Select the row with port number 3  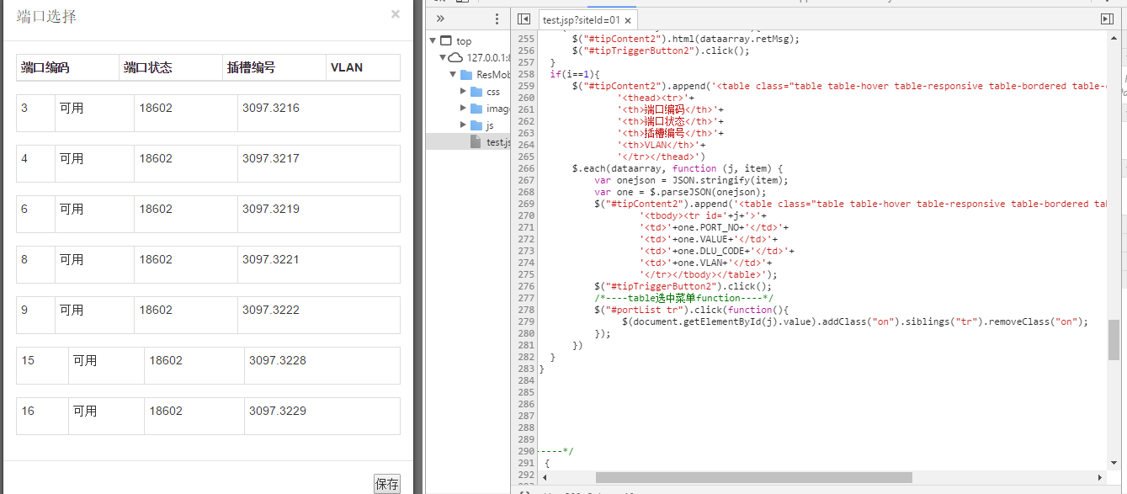point(208,113)
